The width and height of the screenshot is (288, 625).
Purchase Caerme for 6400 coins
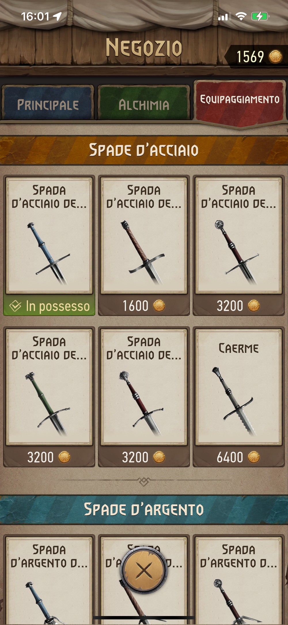(238, 457)
